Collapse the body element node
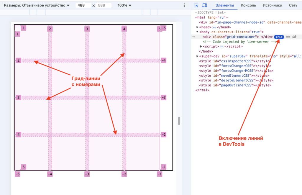302x195 pixels. (197, 32)
